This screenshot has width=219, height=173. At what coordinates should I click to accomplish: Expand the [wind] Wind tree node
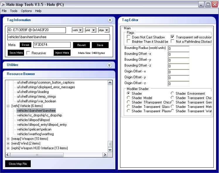click(x=8, y=143)
